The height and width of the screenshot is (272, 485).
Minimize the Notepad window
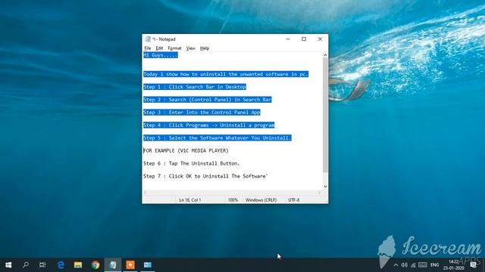pos(288,39)
